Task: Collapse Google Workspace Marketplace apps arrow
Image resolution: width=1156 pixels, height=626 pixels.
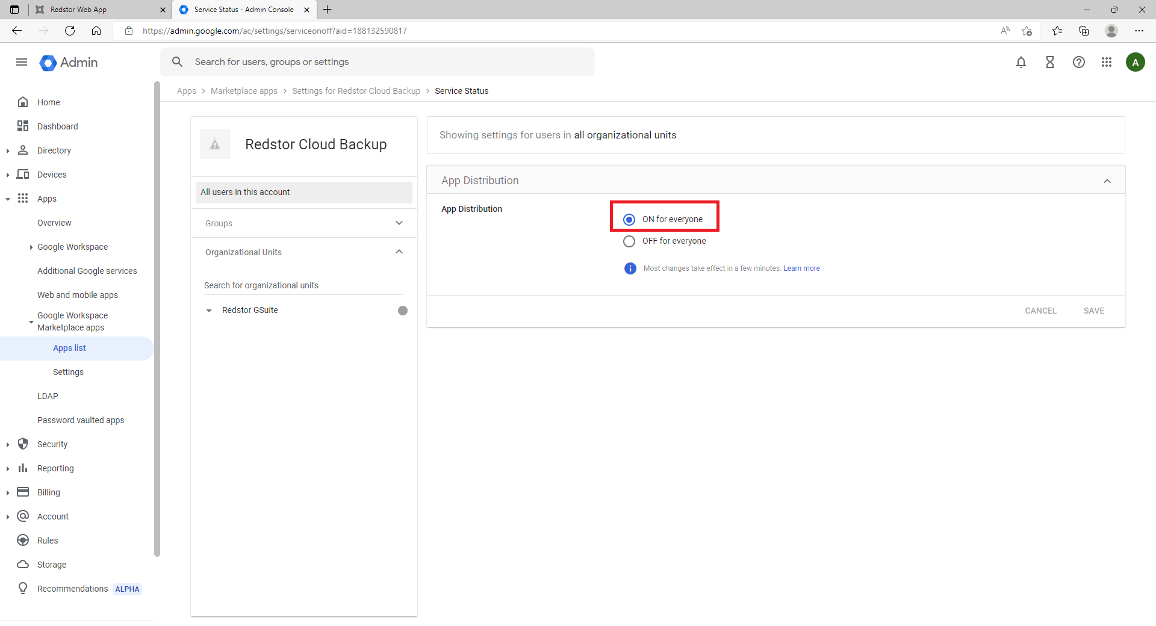Action: point(31,322)
